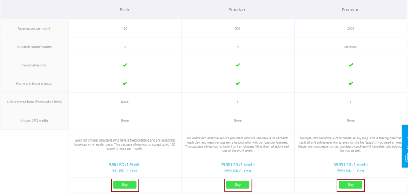Click Basic iFrame and booking button checkmark
408x196 pixels.
click(125, 83)
